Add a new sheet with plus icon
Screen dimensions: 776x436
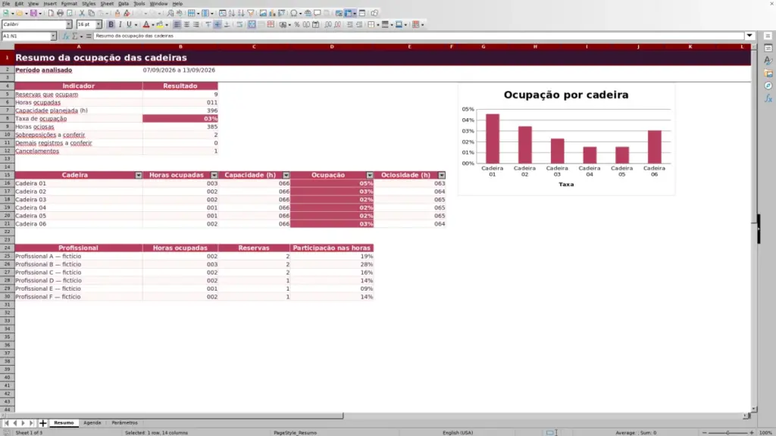pyautogui.click(x=42, y=422)
